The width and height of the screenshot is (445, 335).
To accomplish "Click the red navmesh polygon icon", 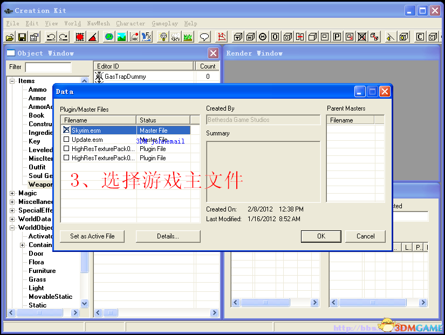I will (x=222, y=37).
